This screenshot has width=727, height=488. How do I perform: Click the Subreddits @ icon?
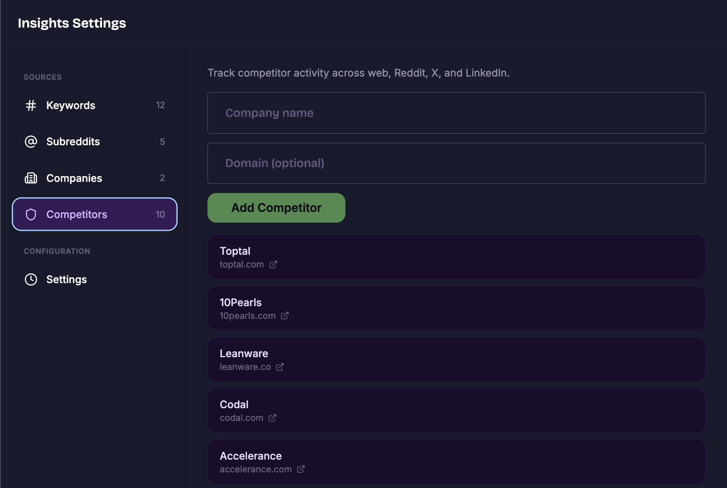(x=30, y=142)
